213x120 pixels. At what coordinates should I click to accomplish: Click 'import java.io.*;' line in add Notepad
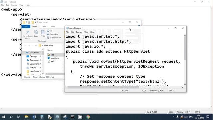86,46
